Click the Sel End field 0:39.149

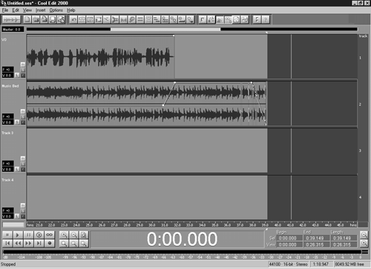click(317, 238)
